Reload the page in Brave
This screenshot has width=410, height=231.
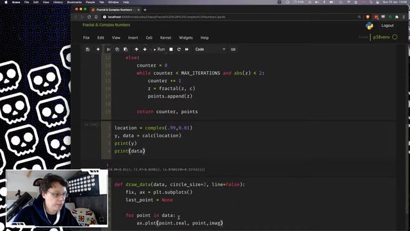[x=89, y=17]
